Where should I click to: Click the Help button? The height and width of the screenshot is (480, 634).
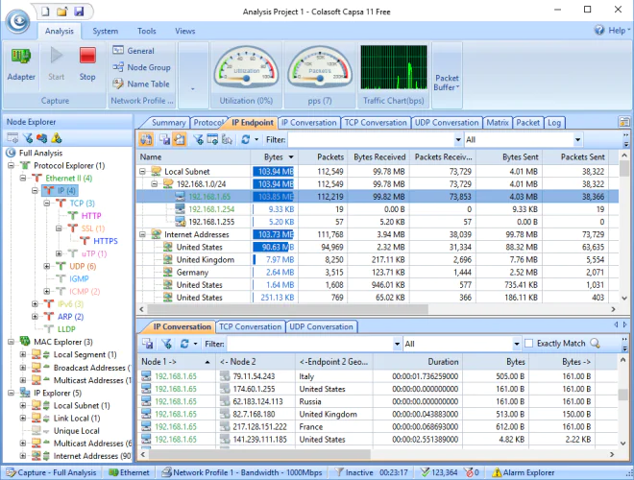(611, 31)
